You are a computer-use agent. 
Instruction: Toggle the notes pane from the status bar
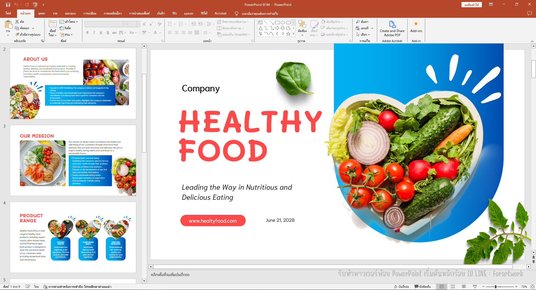point(401,287)
